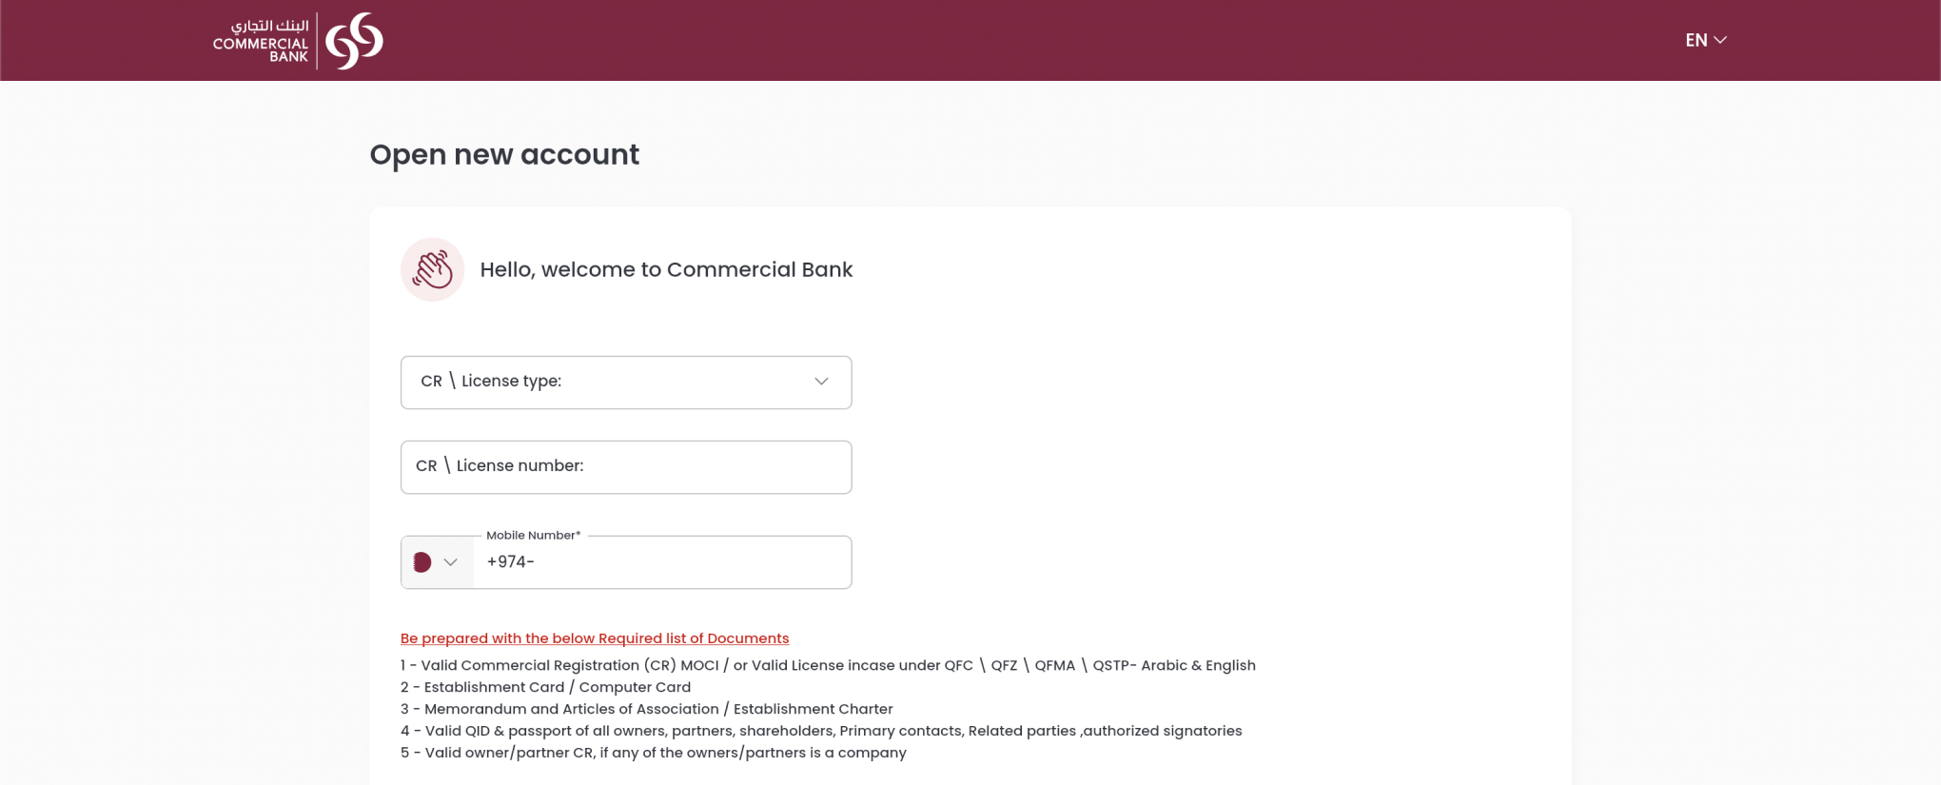
Task: Click the maroon header navigation bar
Action: pyautogui.click(x=970, y=40)
